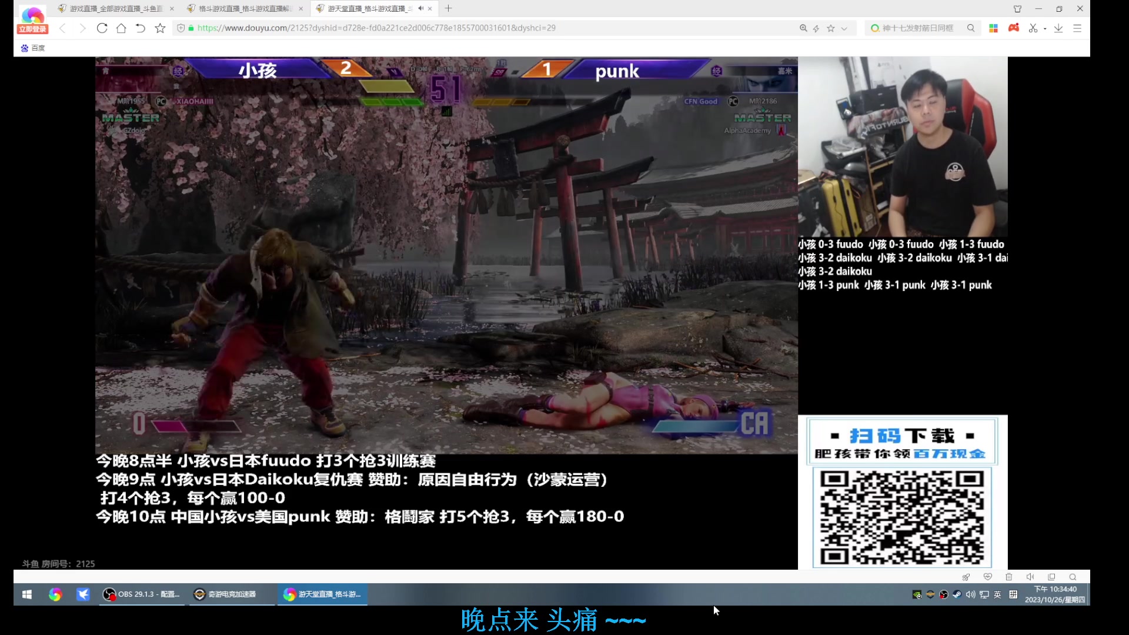Open the colorful apps grid icon
The image size is (1129, 635).
point(994,28)
